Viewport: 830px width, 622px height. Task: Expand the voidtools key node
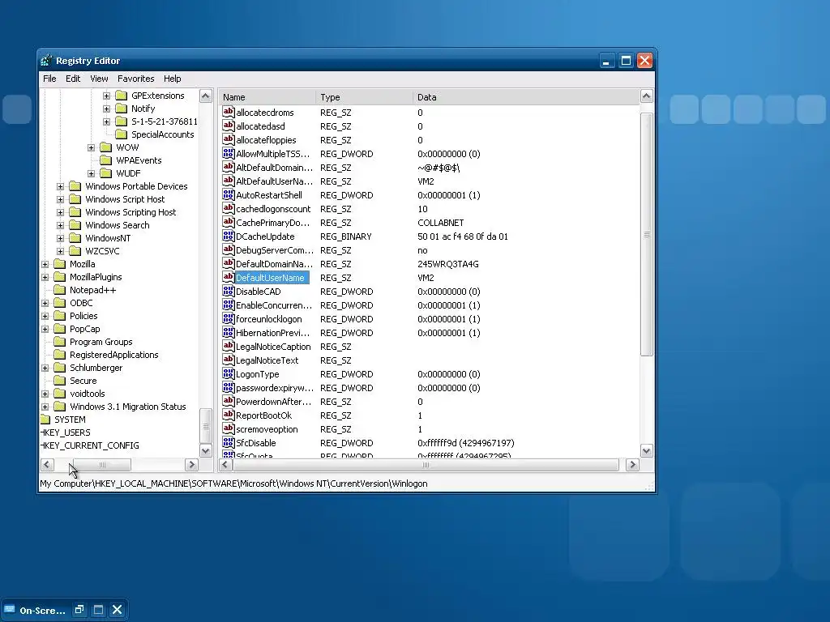click(45, 394)
